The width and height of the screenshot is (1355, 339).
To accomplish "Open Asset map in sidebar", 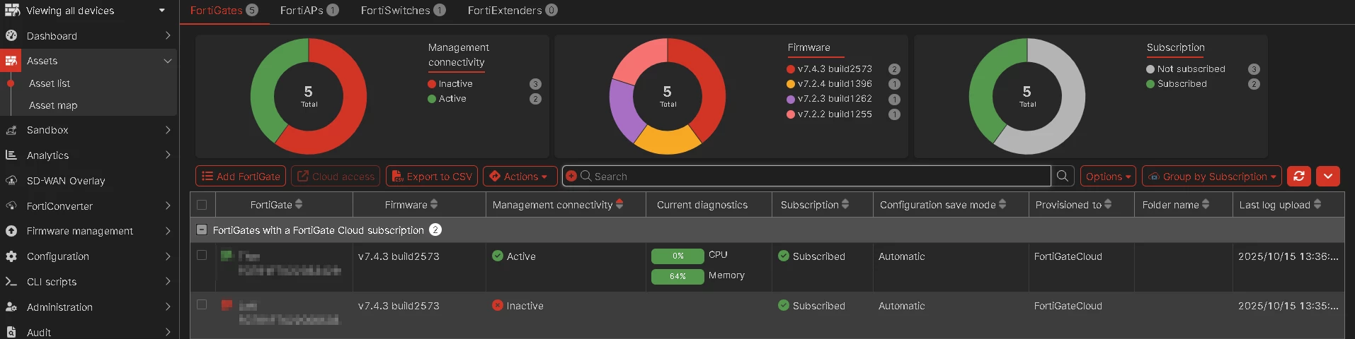I will pos(53,105).
